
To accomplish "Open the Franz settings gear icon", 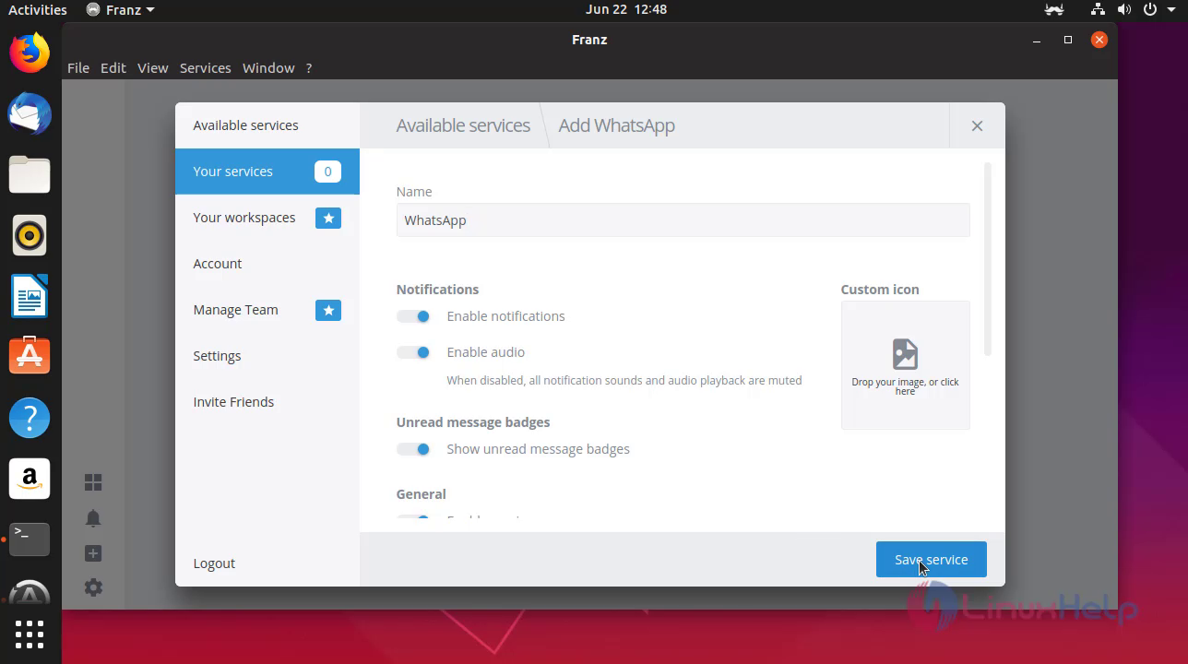I will [x=93, y=587].
